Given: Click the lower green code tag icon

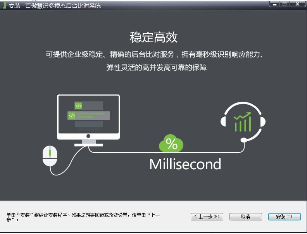Looking at the screenshot, I should tap(72, 115).
